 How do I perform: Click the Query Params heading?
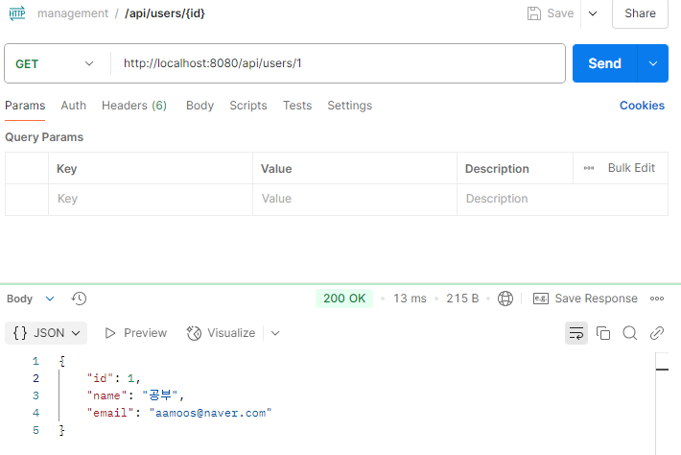click(44, 137)
